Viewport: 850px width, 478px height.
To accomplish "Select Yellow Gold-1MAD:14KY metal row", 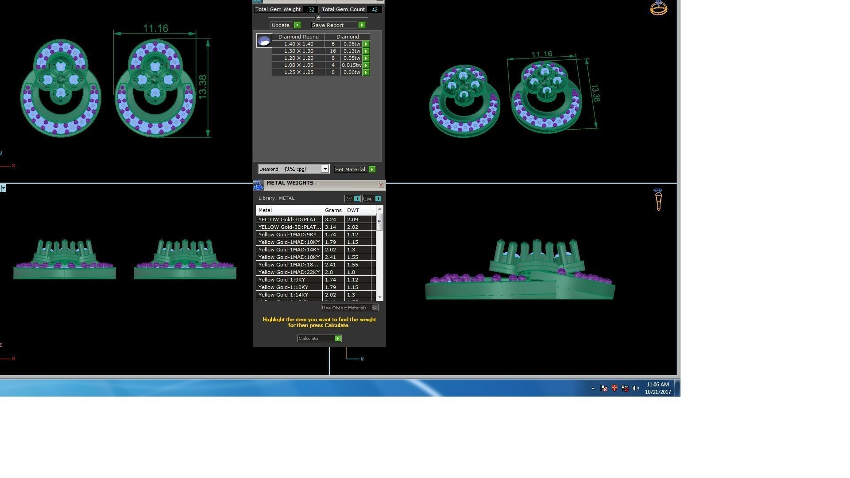I will pyautogui.click(x=289, y=250).
